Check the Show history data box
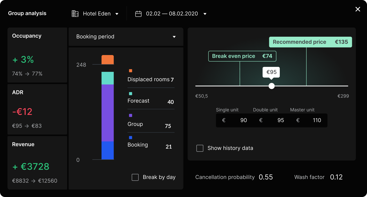Screen dimensions: 367x197 tap(200, 148)
